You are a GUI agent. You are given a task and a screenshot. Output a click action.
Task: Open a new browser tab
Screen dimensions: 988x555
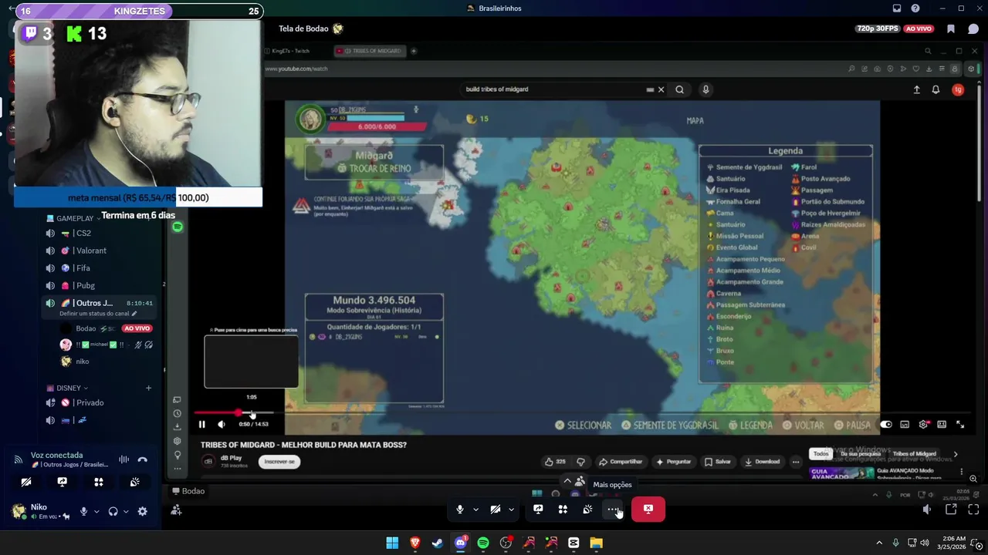click(414, 51)
